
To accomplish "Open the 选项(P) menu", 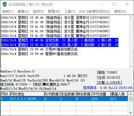I will tap(38, 12).
